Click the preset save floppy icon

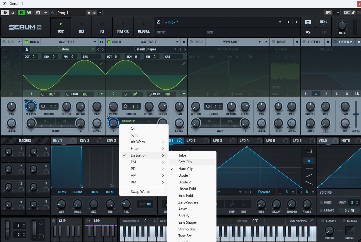click(x=159, y=22)
